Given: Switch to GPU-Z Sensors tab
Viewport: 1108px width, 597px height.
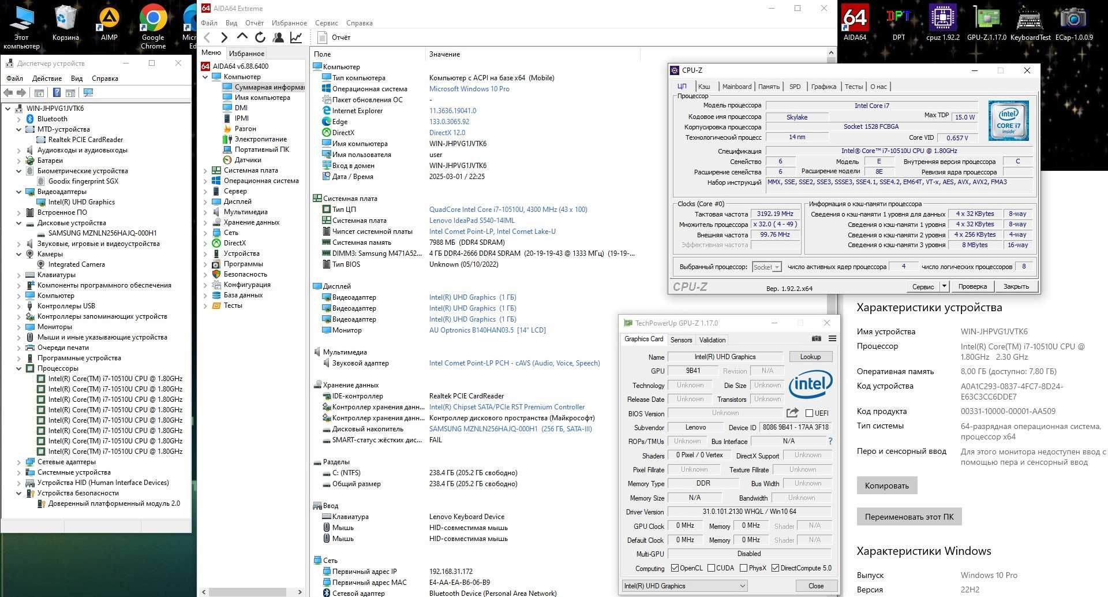Looking at the screenshot, I should pyautogui.click(x=681, y=340).
